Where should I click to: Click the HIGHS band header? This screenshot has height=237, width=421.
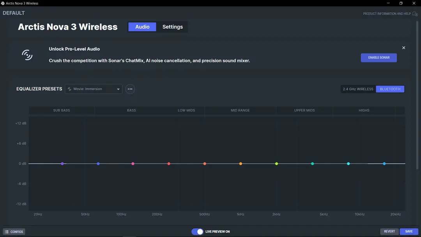[364, 110]
